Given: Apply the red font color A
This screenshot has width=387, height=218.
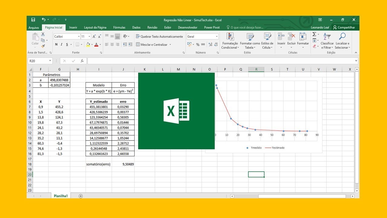Looking at the screenshot, I should 96,45.
